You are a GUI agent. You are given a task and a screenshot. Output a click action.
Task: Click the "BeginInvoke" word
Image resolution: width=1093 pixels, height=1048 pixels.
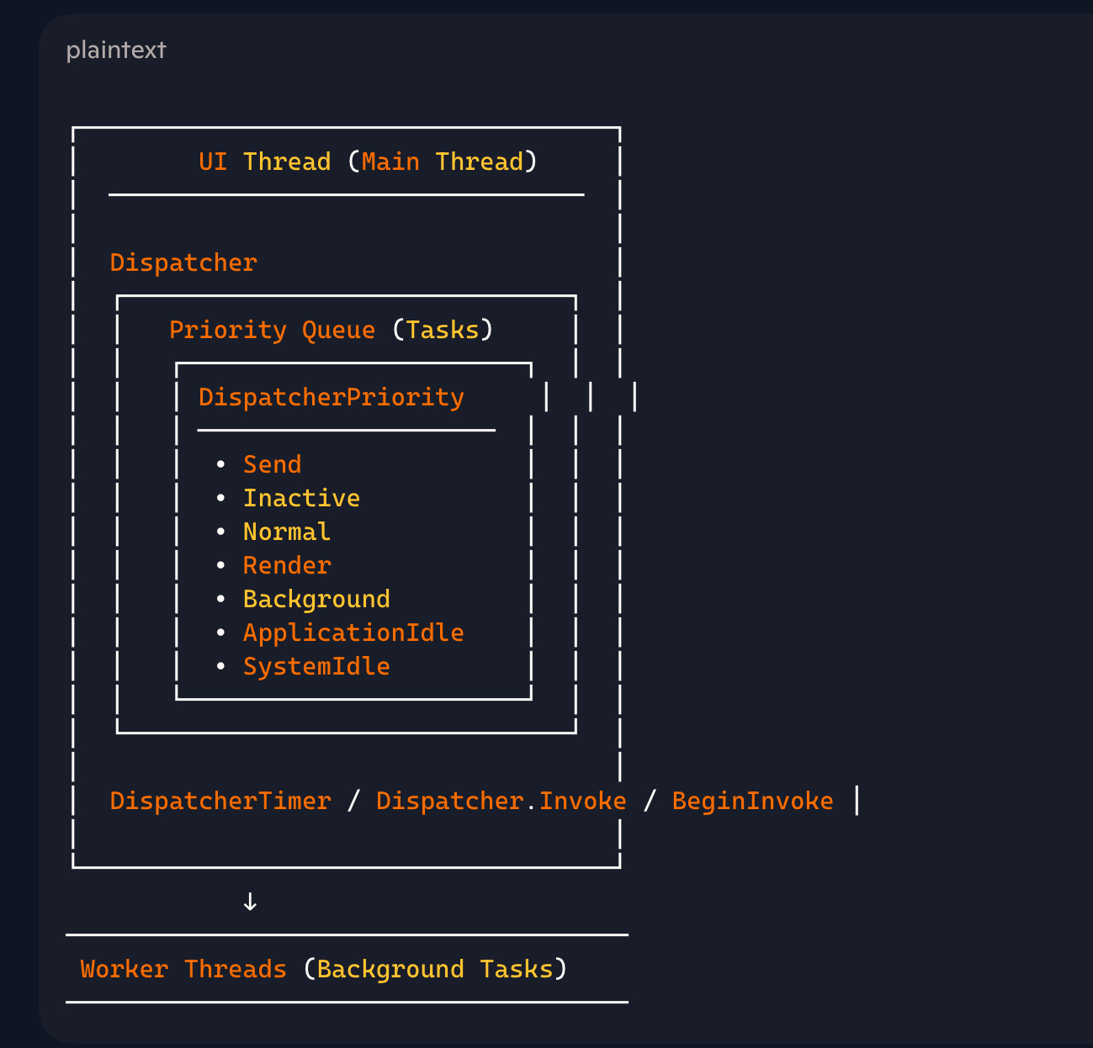coord(752,801)
